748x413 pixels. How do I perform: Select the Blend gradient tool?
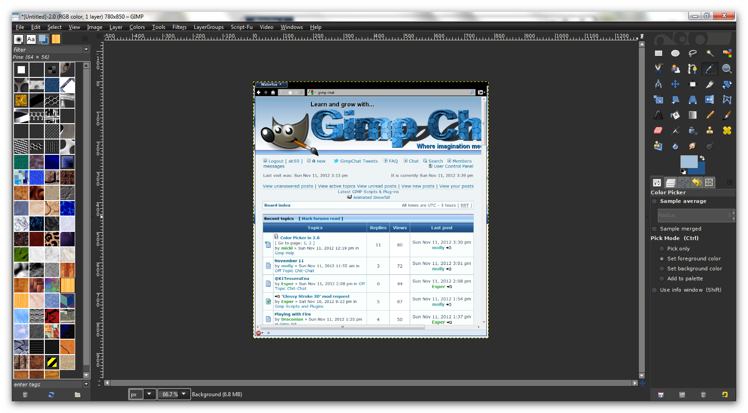[692, 115]
